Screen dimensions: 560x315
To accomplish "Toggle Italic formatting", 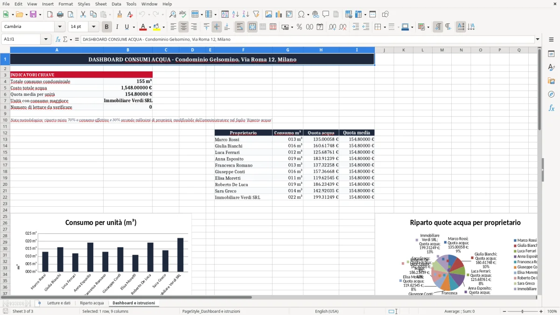I will (x=117, y=27).
